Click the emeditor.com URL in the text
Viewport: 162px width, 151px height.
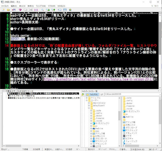98,79
